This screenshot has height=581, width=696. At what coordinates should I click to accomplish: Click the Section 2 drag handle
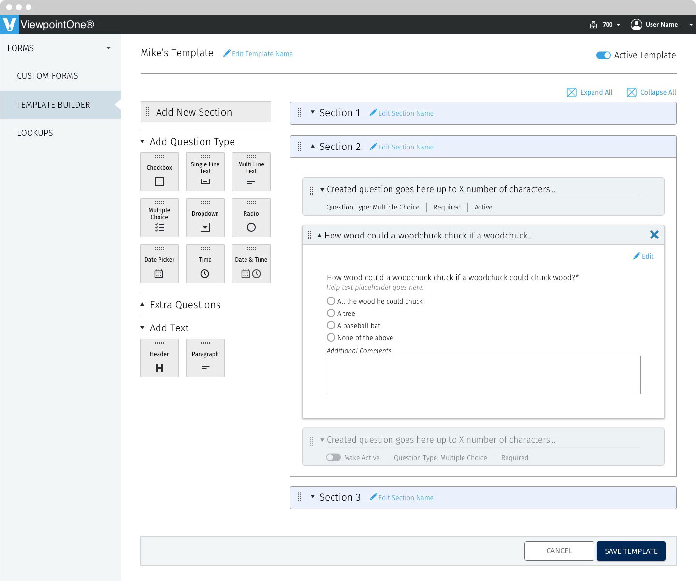tap(299, 147)
